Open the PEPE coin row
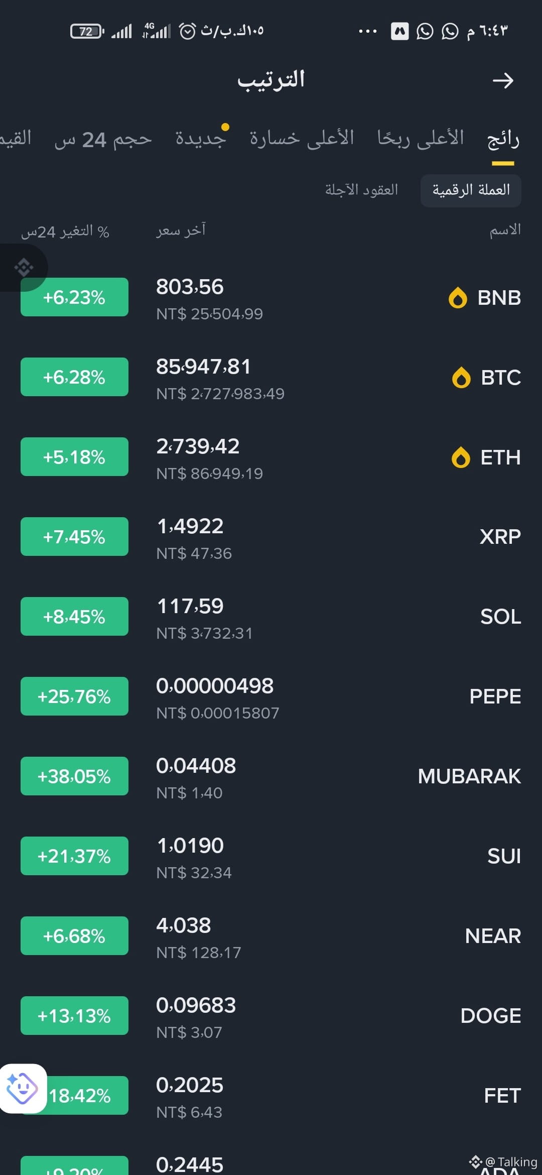This screenshot has width=542, height=1175. (x=271, y=696)
